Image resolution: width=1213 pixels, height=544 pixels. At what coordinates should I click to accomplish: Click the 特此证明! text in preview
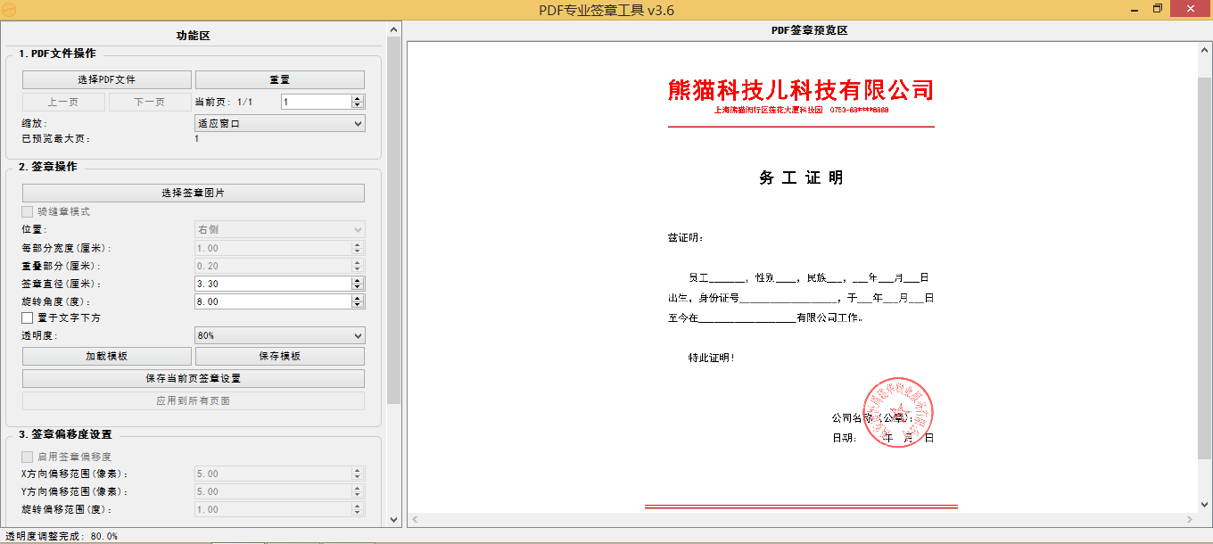tap(711, 358)
